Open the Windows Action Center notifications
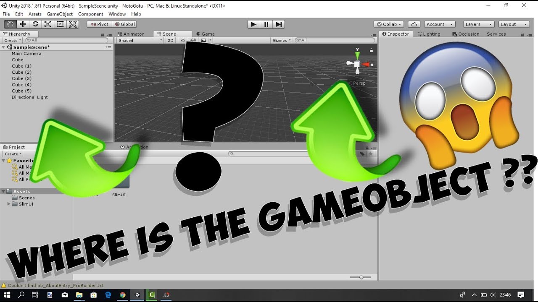This screenshot has height=302, width=538. [x=521, y=295]
